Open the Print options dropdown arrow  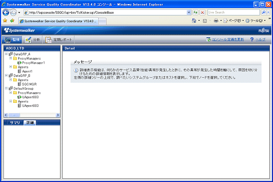click(x=221, y=20)
